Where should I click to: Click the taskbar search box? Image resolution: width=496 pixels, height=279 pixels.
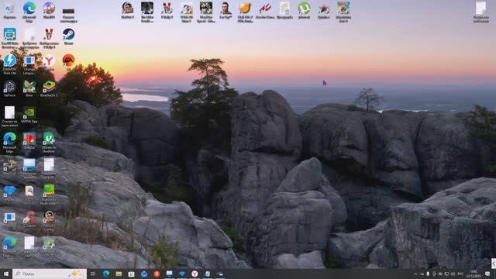(50, 274)
